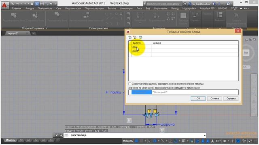Open the snap mode dropdown arrow in the status bar
The height and width of the screenshot is (145, 259).
pos(145,141)
